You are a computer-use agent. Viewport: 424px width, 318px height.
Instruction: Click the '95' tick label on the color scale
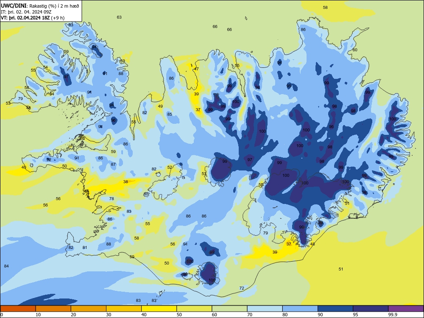tap(356, 315)
